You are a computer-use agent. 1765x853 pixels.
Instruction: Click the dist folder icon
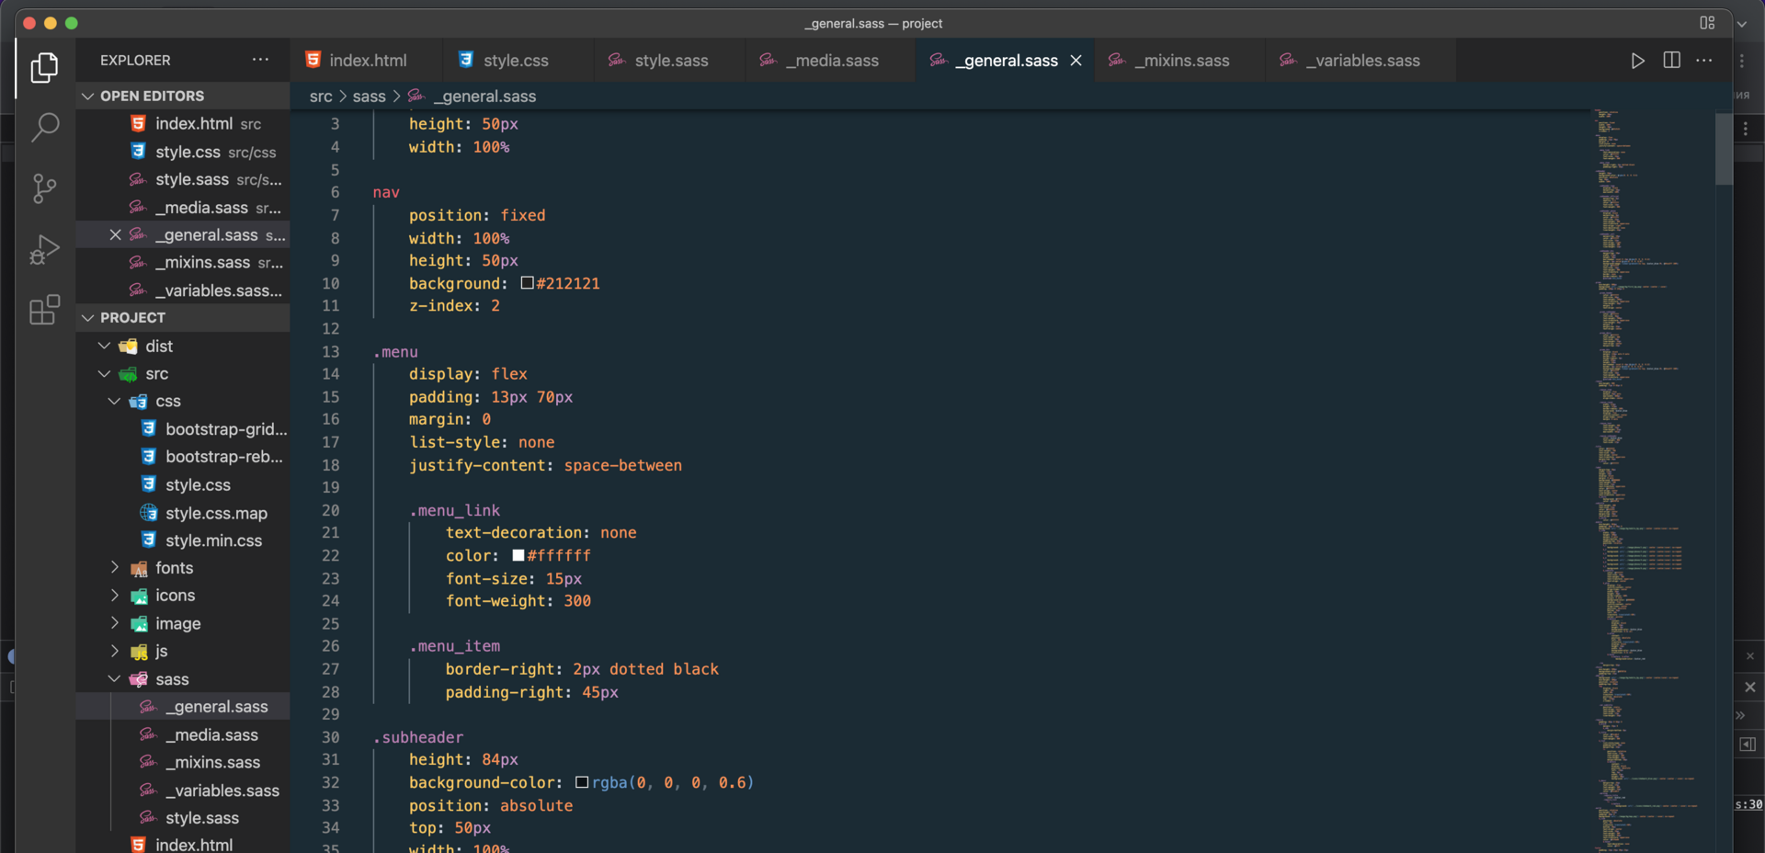129,347
